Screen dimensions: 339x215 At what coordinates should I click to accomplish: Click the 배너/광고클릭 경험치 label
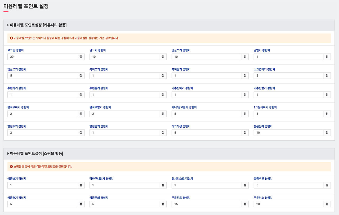184,107
